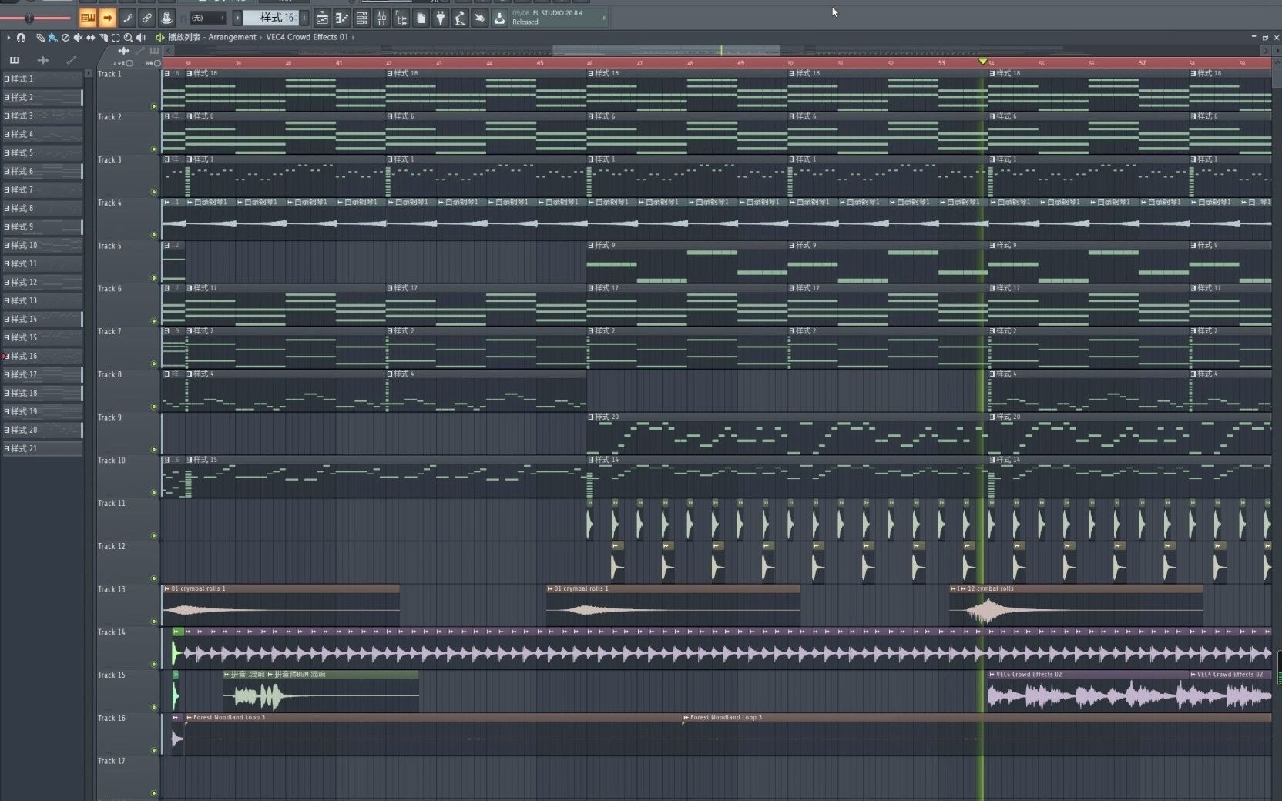
Task: Open the Piano roll view
Action: [x=341, y=18]
